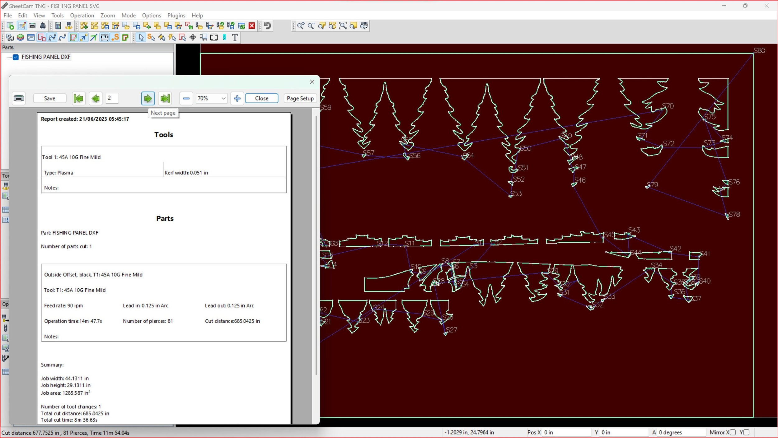Viewport: 778px width, 438px height.
Task: Select the Text tool (T icon)
Action: [x=235, y=38]
